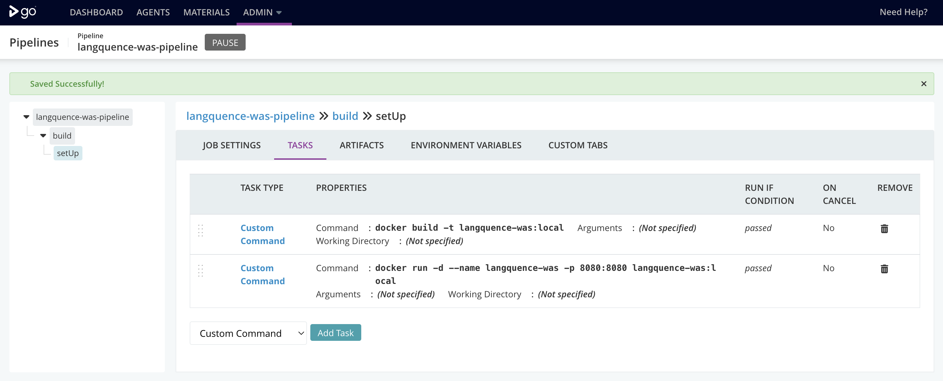Click the GoCD logo icon

[x=23, y=12]
